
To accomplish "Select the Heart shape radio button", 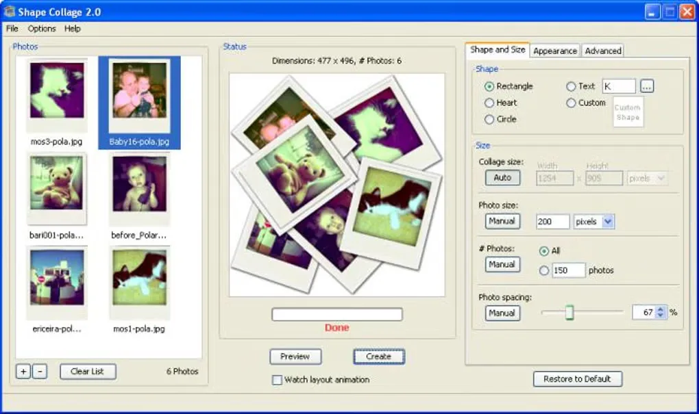I will [489, 103].
